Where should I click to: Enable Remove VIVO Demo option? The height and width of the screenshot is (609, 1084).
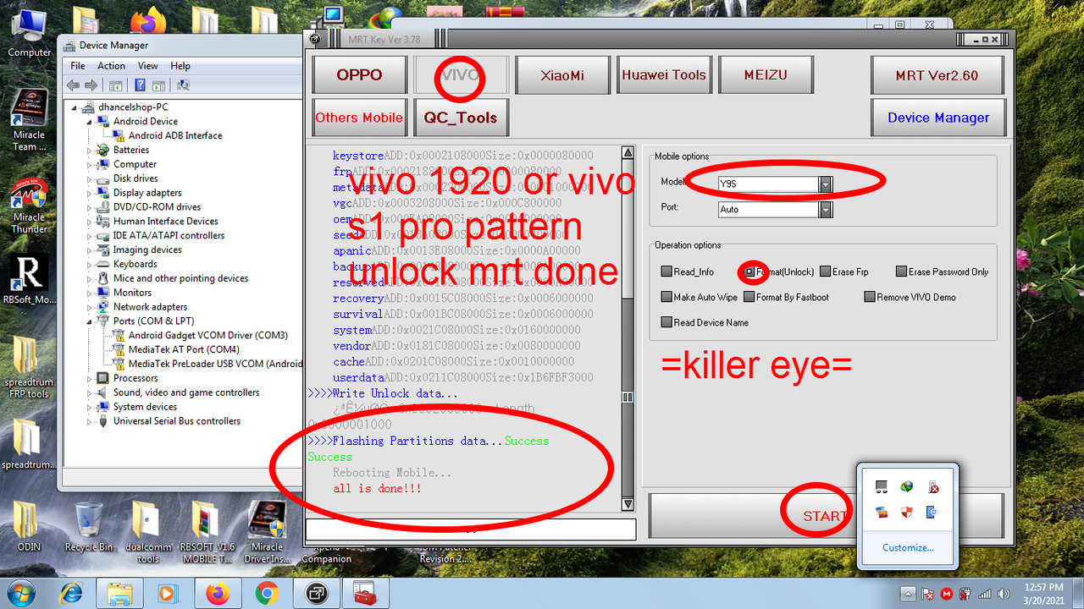pos(870,297)
